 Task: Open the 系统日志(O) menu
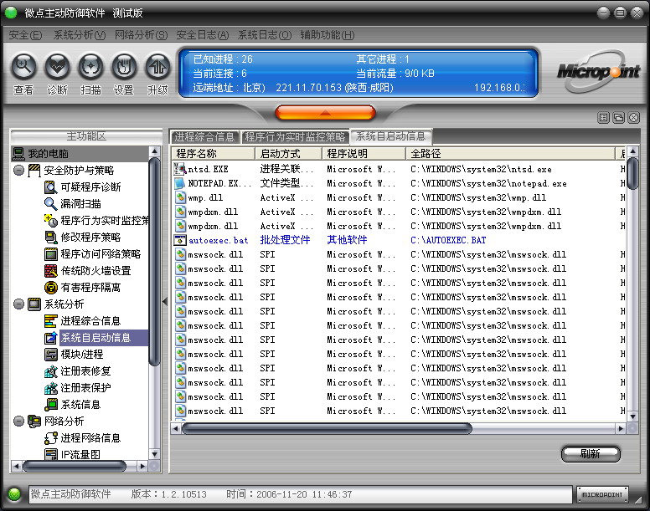pyautogui.click(x=265, y=35)
